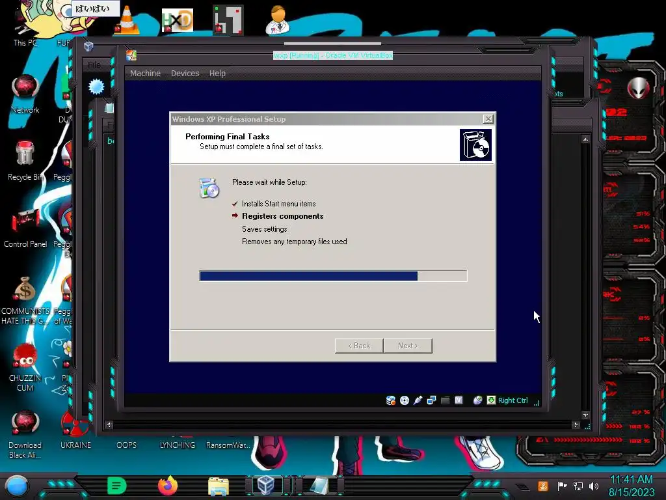Click the optical disc status icon
Viewport: 666px width, 500px height.
tap(405, 400)
